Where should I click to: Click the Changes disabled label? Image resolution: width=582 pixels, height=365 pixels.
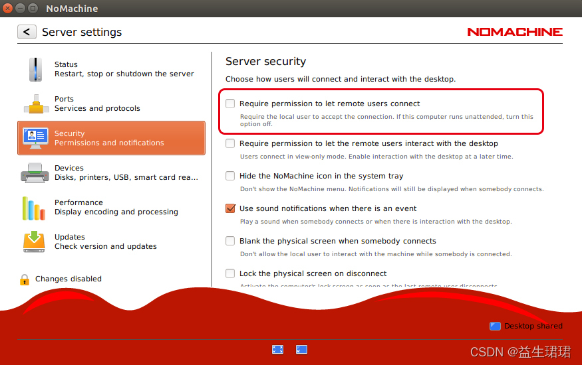click(x=69, y=279)
